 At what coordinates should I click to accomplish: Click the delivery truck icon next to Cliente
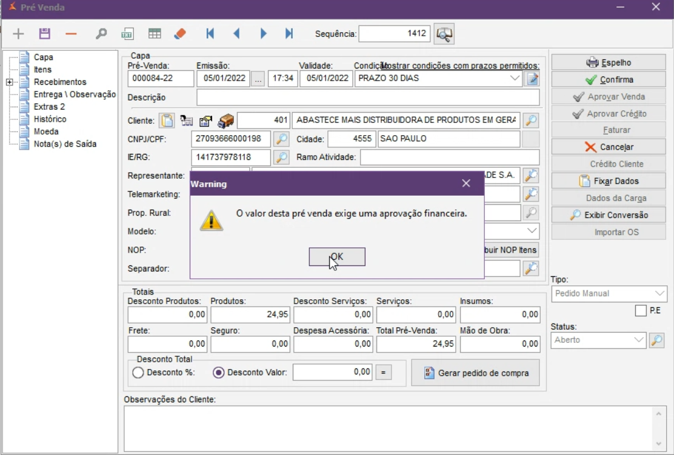225,121
